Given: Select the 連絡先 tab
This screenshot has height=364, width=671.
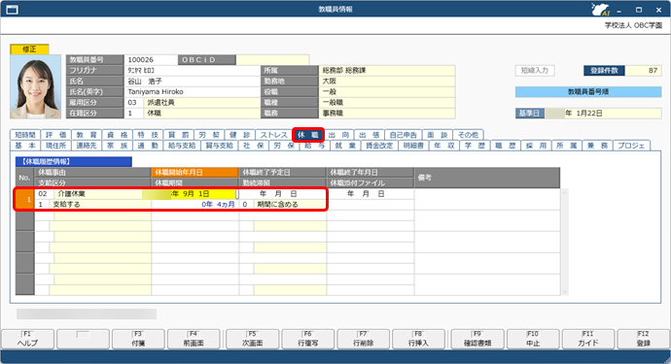Looking at the screenshot, I should tap(87, 146).
